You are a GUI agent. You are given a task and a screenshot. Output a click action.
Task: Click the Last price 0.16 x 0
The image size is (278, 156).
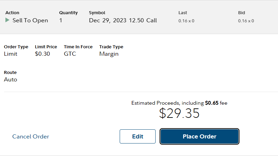[186, 21]
